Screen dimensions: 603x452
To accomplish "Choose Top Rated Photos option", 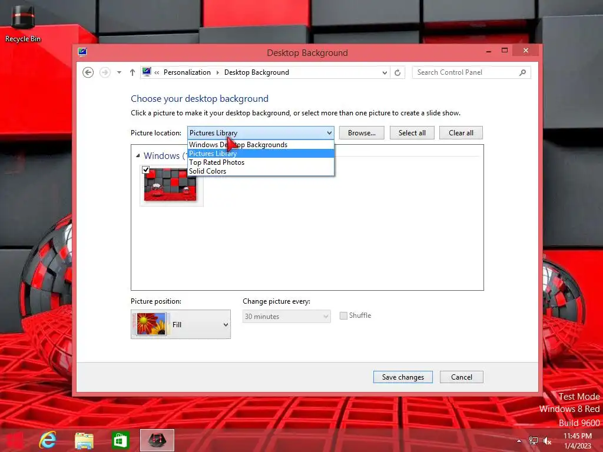I will [x=261, y=162].
